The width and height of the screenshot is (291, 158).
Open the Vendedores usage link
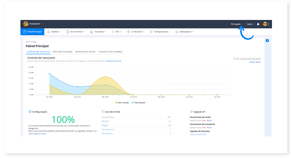click(107, 134)
